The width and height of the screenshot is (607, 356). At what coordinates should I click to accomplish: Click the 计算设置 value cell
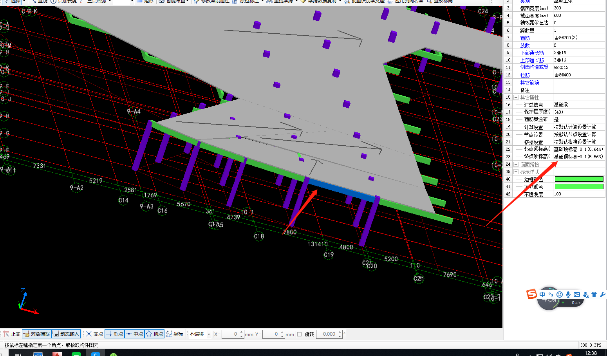pyautogui.click(x=579, y=127)
